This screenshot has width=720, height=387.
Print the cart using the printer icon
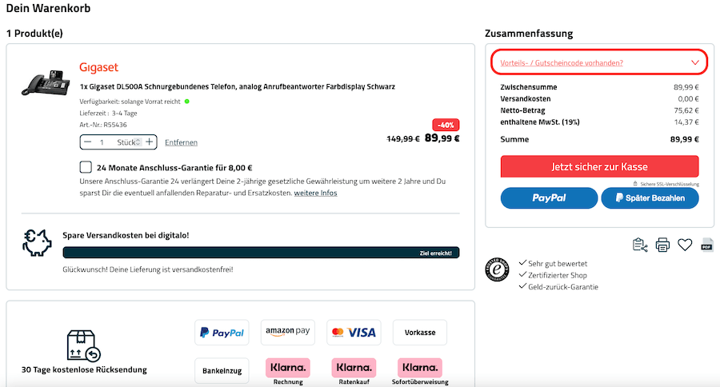pos(662,245)
